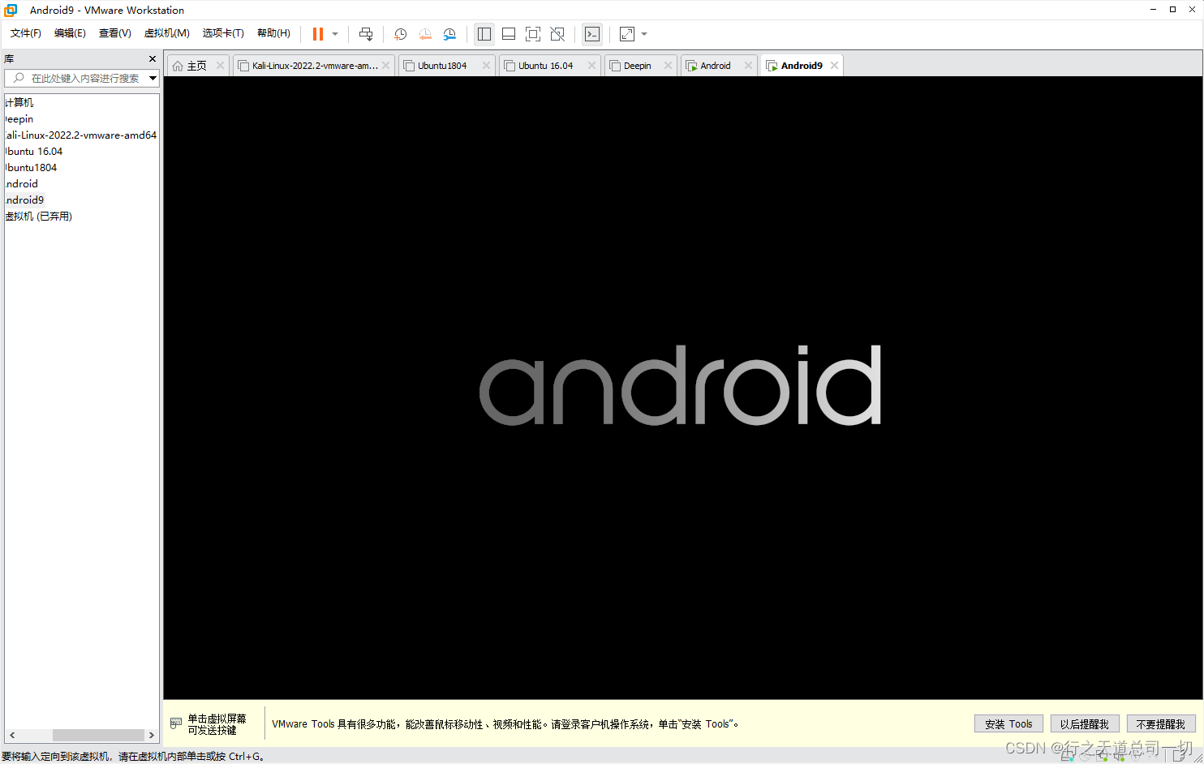Toggle the console view button
The width and height of the screenshot is (1204, 764).
[x=592, y=34]
